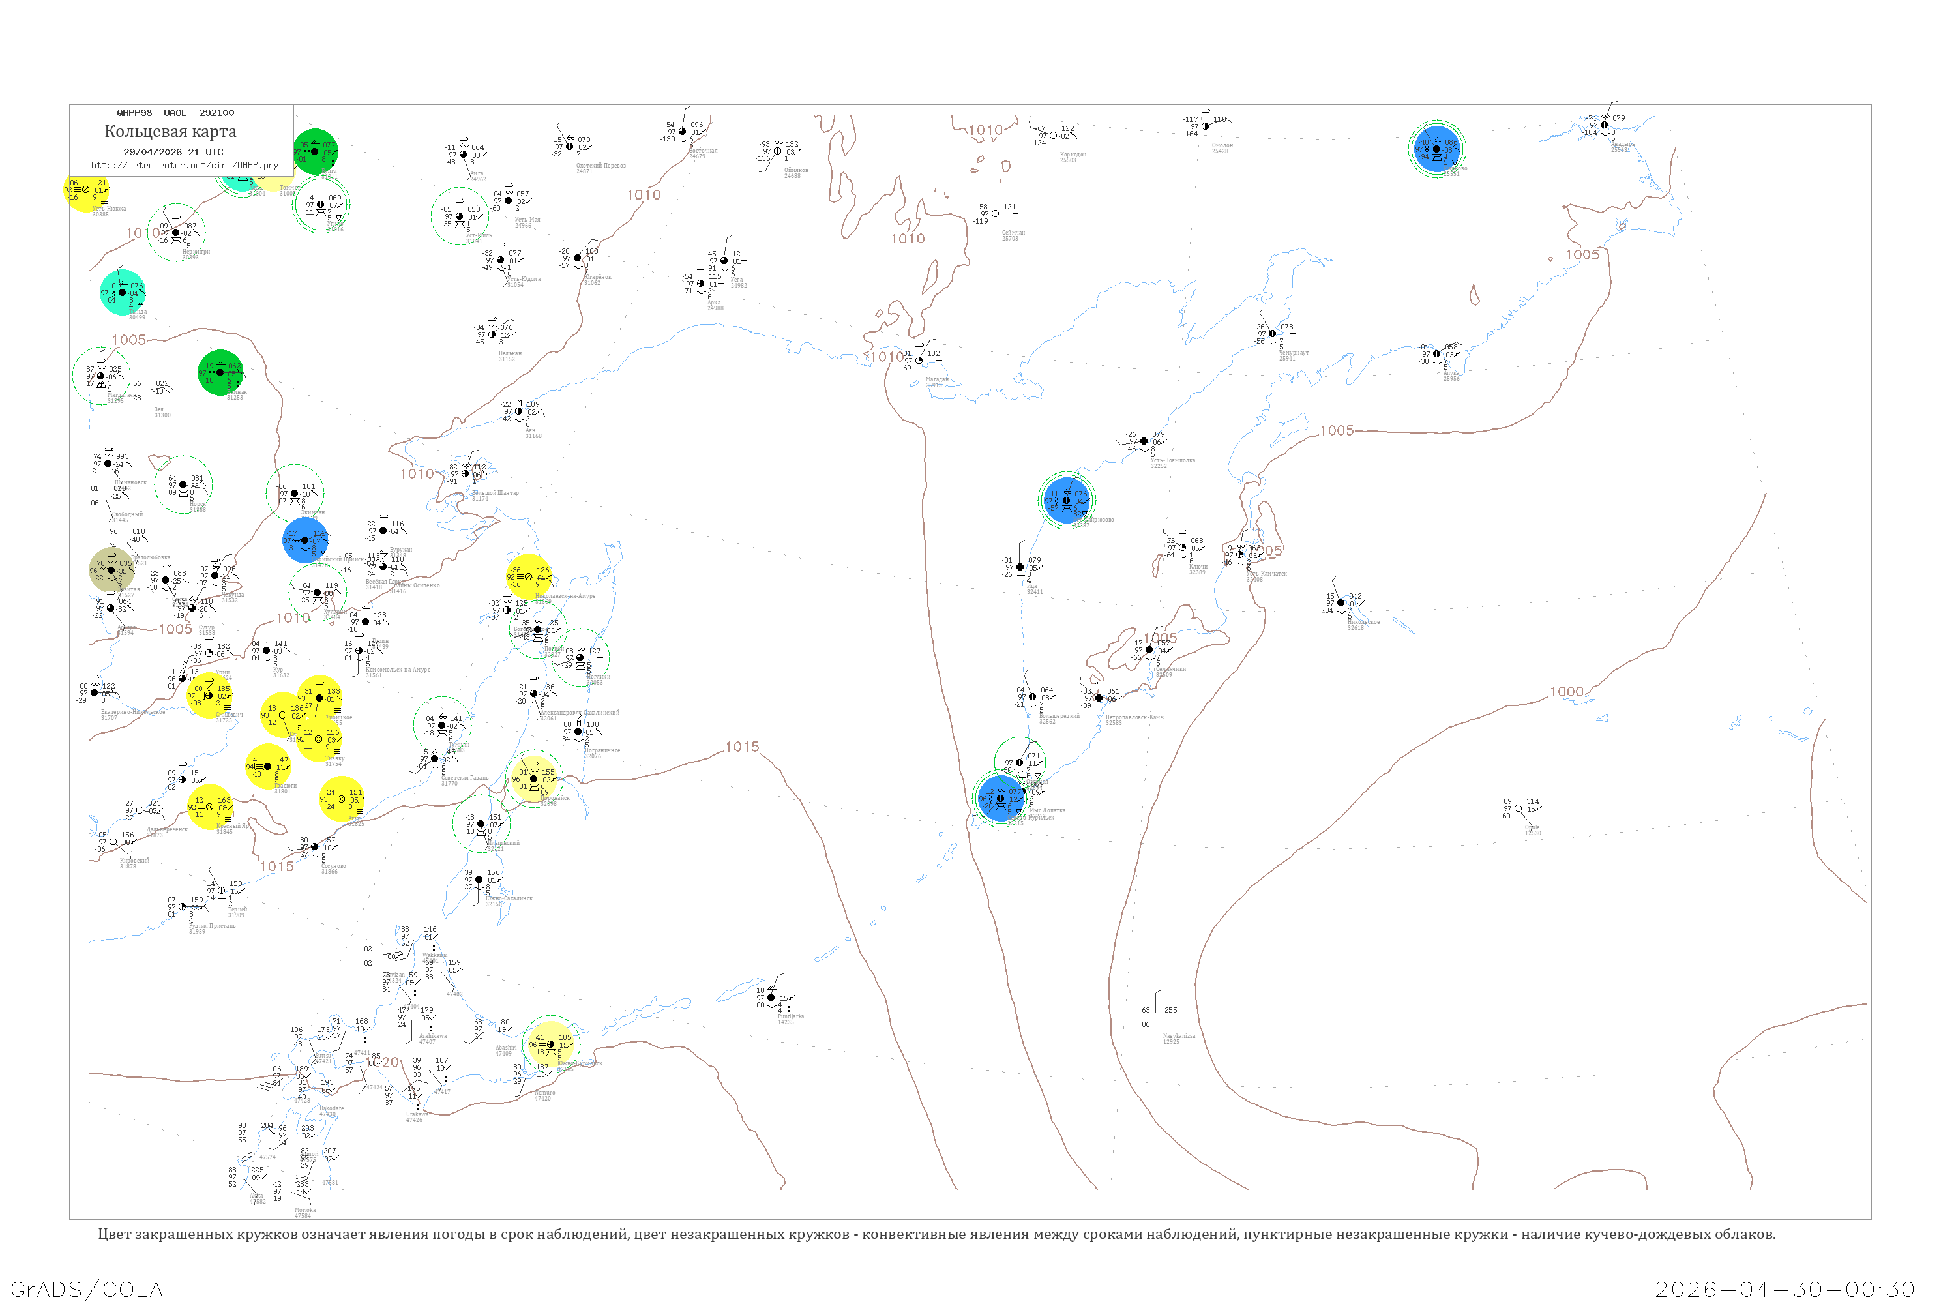Click the GrADS/COLA footer label
1956x1304 pixels.
(87, 1289)
